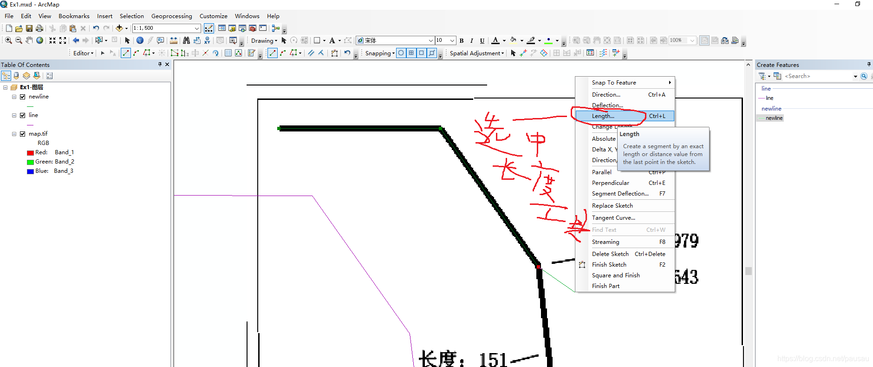Screen dimensions: 873x367
Task: Click the Add Data plus icon
Action: [x=119, y=28]
